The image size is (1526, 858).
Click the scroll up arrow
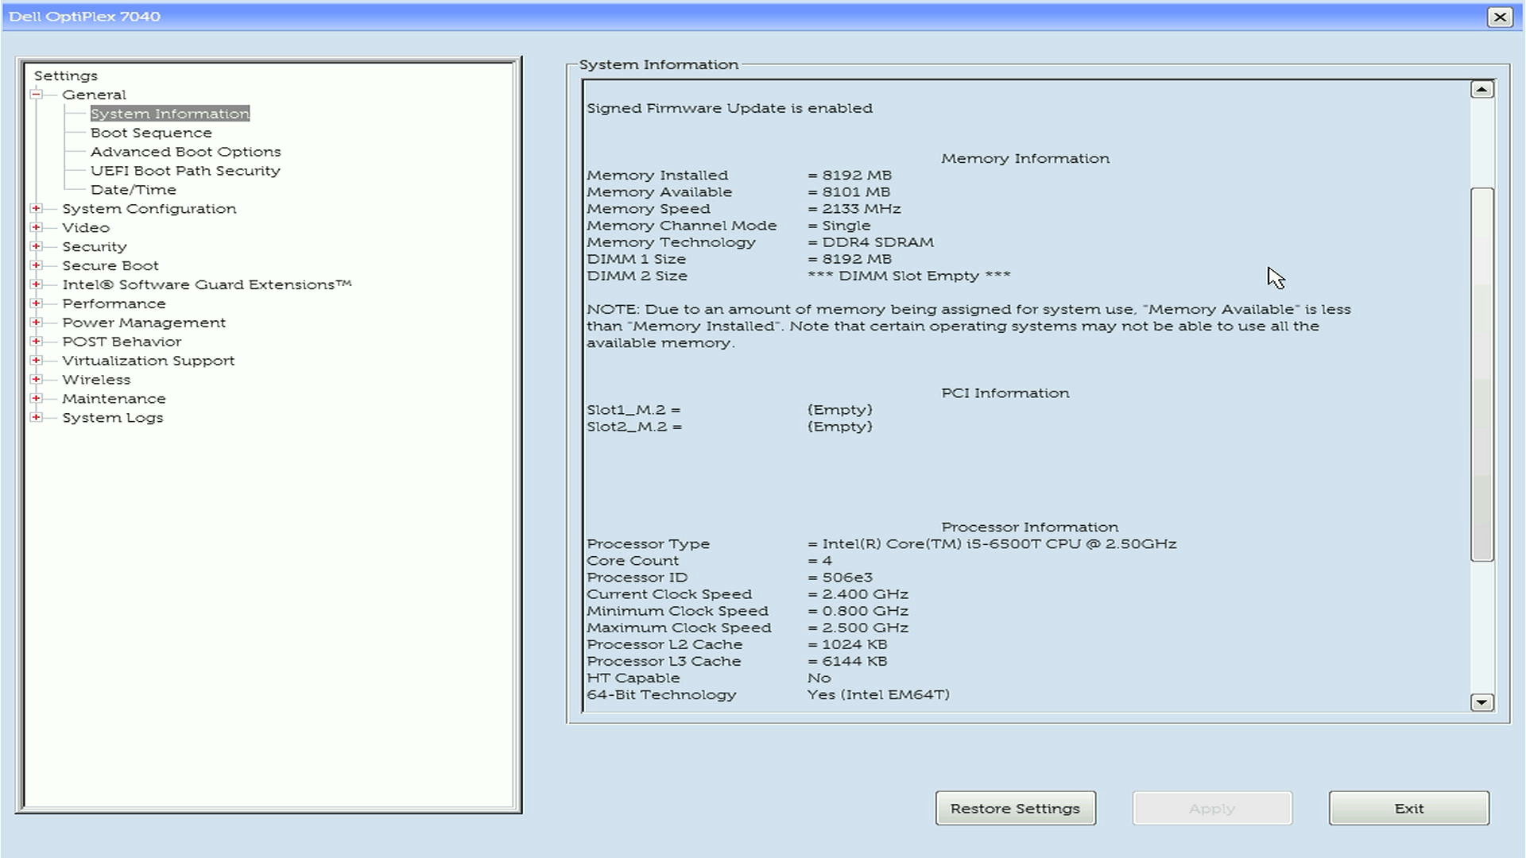point(1481,90)
